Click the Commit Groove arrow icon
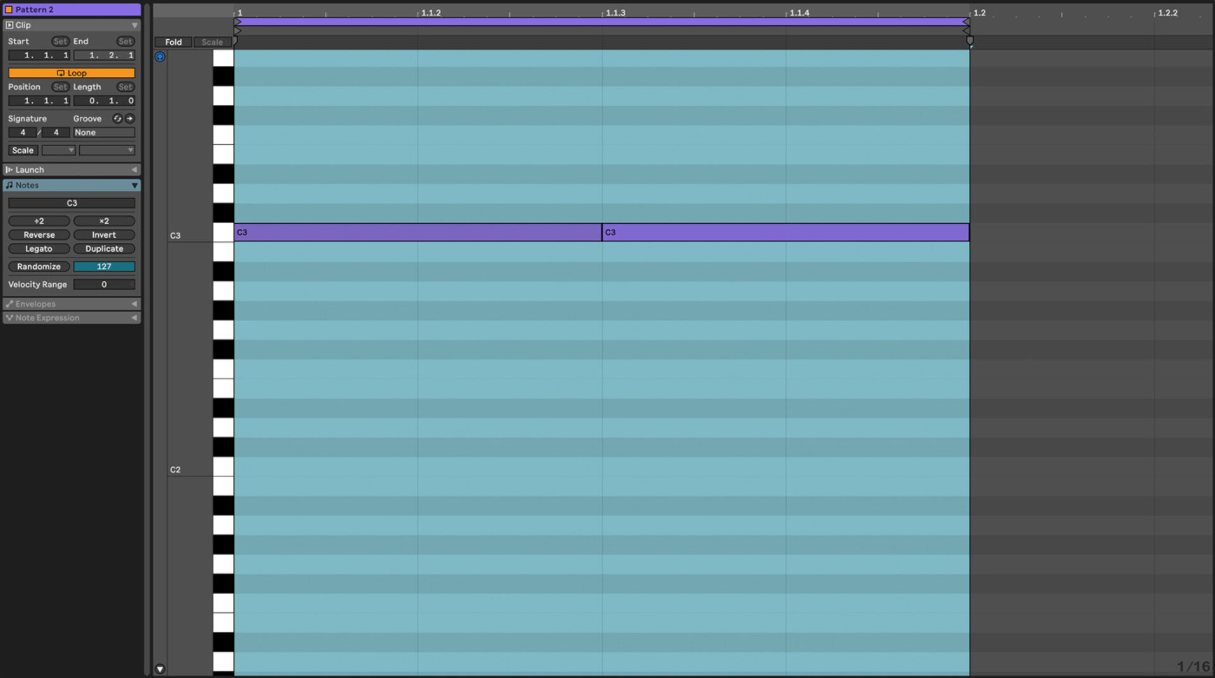This screenshot has width=1215, height=678. coord(130,118)
